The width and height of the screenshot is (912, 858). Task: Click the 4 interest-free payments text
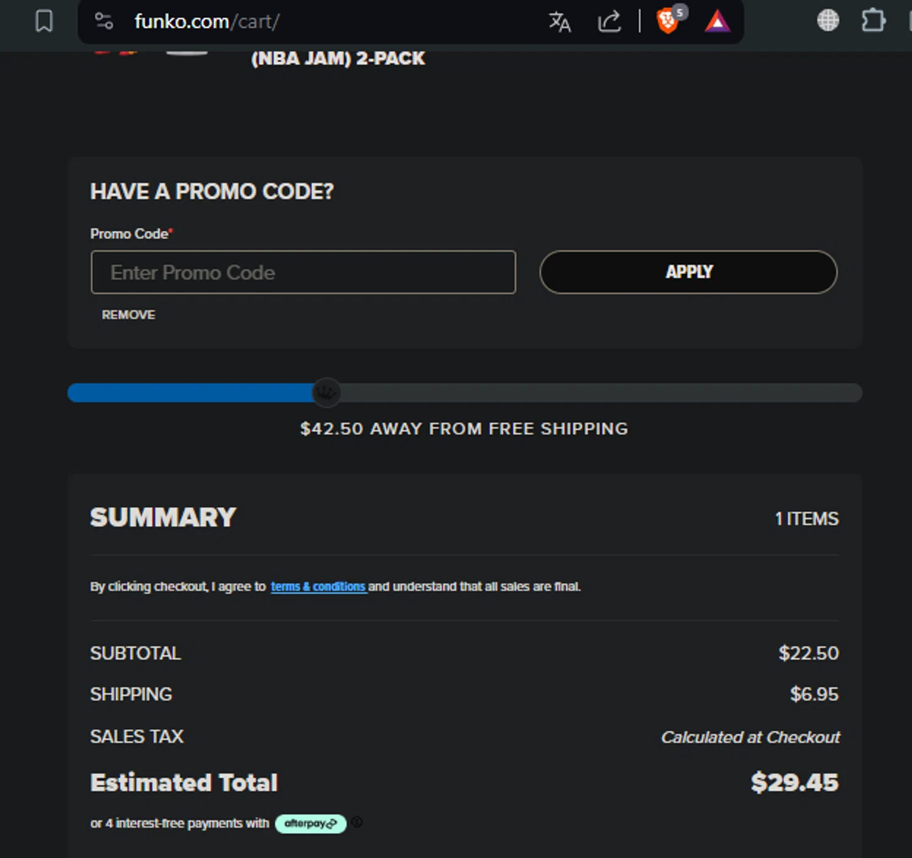pyautogui.click(x=179, y=823)
